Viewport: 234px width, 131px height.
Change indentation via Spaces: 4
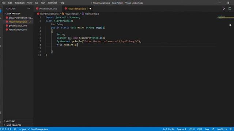point(181,129)
